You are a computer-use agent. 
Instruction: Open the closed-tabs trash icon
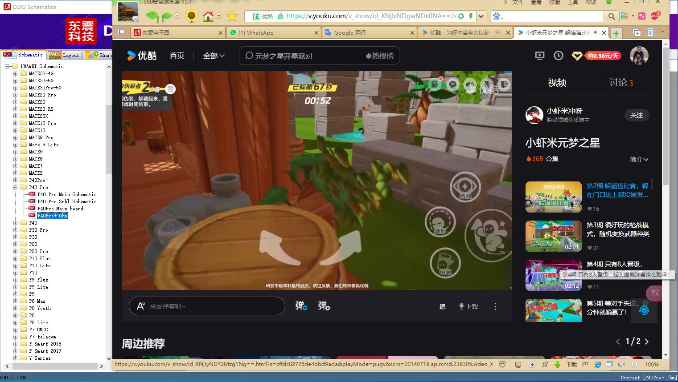(x=650, y=32)
